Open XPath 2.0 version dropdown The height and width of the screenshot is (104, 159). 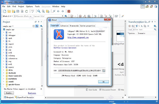[8, 16]
